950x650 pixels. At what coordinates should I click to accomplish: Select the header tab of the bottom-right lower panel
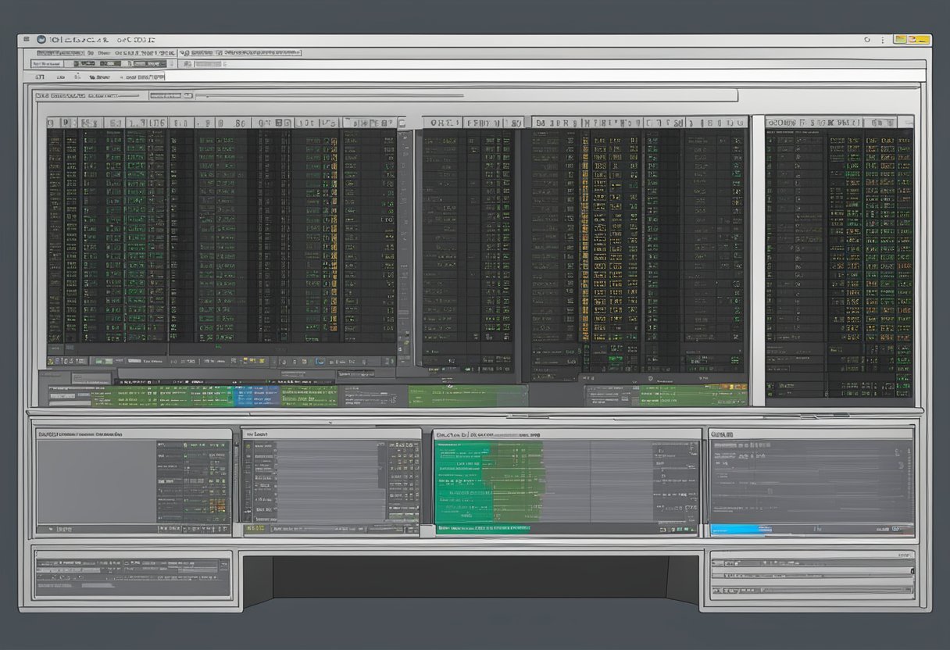[723, 433]
